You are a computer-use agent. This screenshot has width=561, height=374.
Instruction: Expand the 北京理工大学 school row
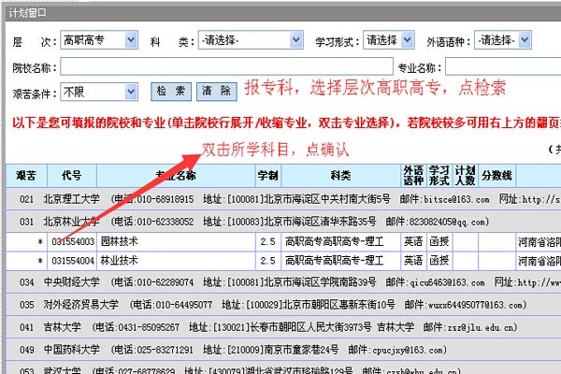click(74, 200)
